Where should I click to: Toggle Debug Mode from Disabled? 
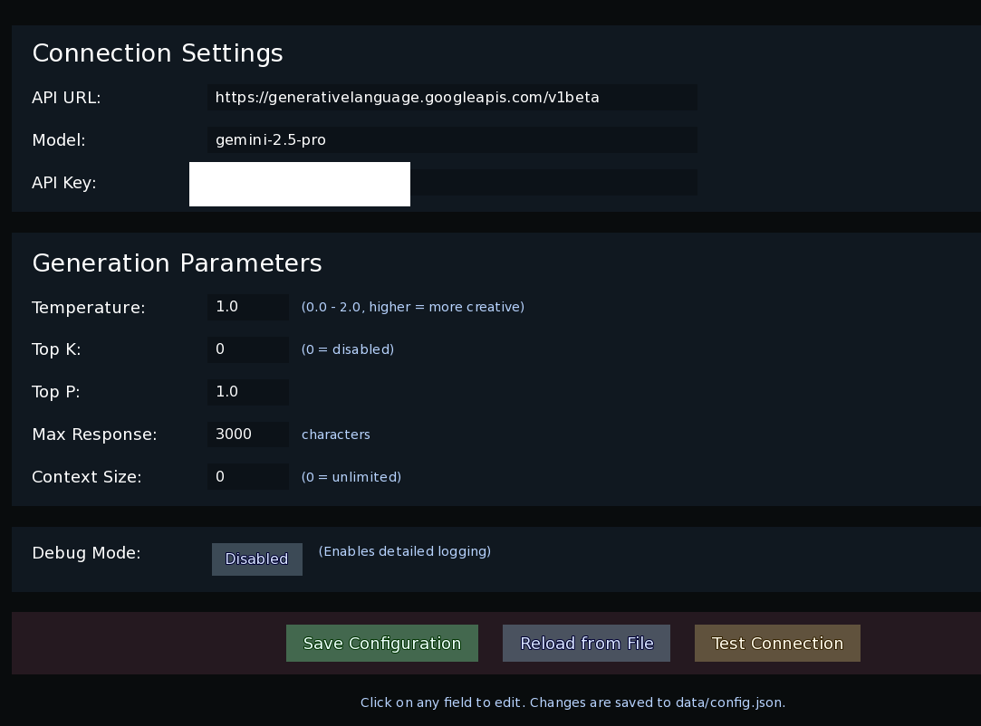pyautogui.click(x=256, y=559)
